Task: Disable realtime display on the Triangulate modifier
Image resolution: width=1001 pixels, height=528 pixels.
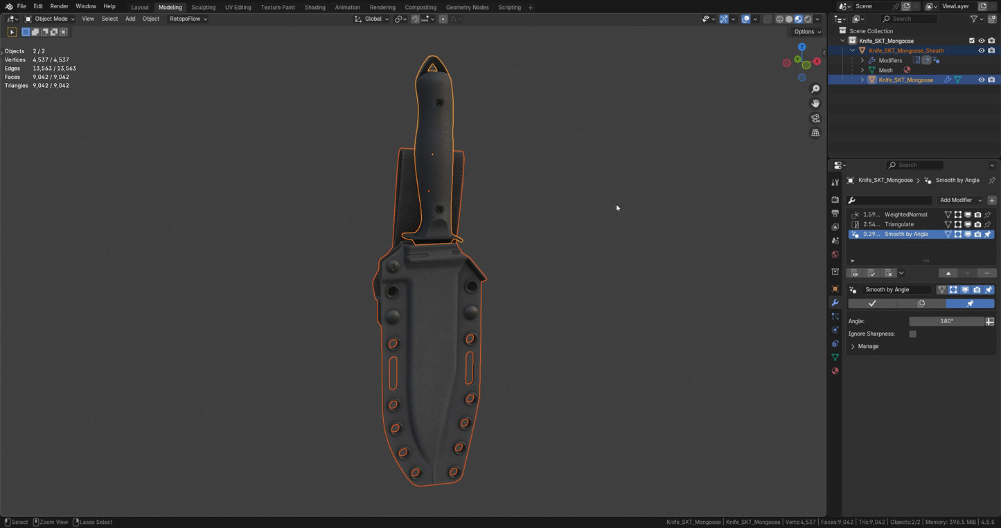Action: (968, 224)
